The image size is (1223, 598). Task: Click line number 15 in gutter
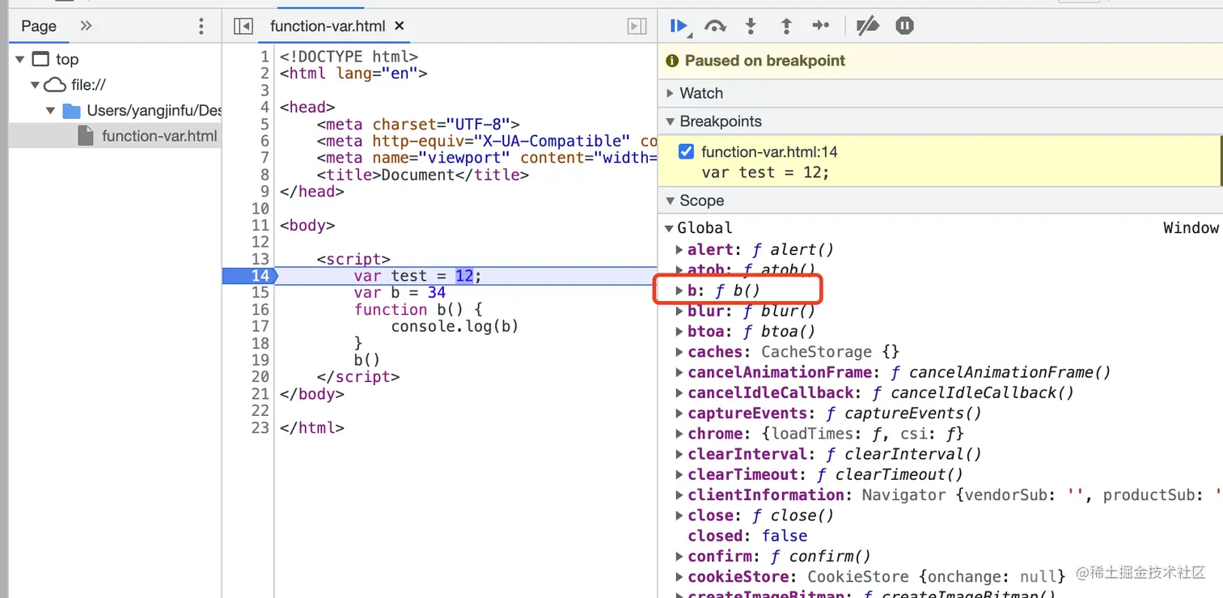click(260, 293)
